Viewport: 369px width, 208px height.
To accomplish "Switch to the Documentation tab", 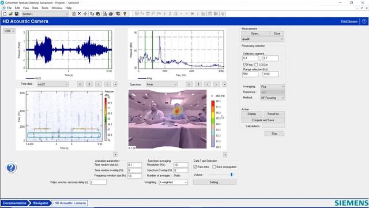I will (14, 203).
